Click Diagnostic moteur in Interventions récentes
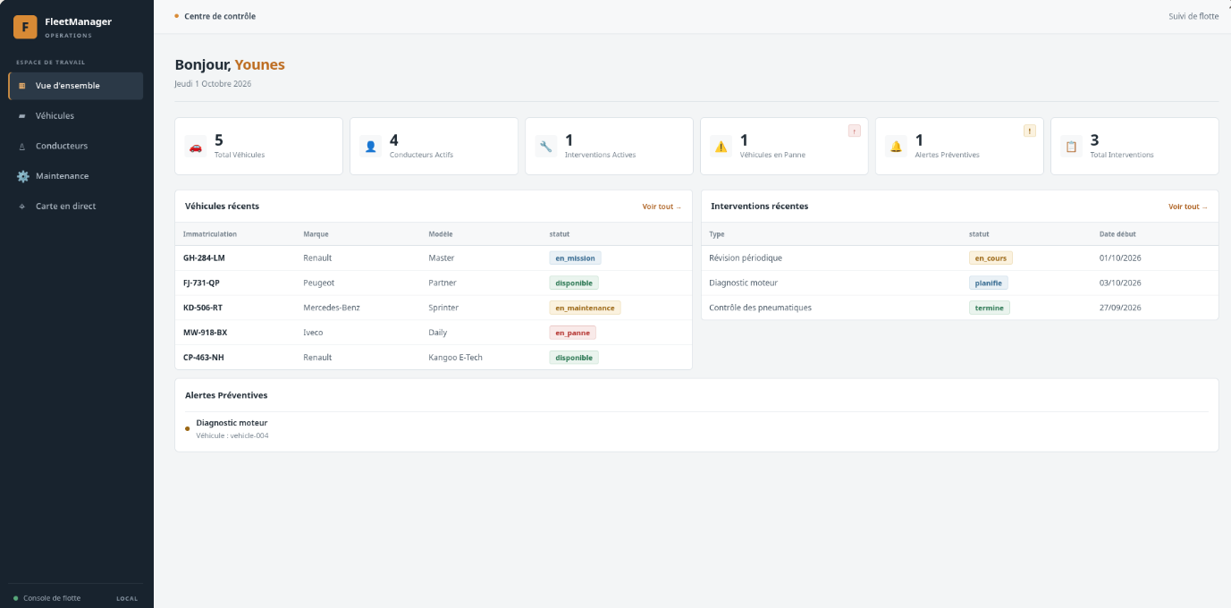This screenshot has height=608, width=1231. [743, 283]
